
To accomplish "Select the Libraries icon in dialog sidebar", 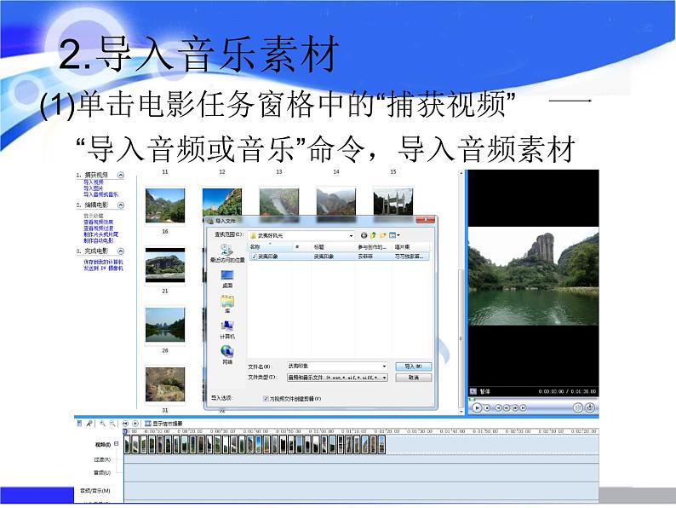I will coord(226,301).
